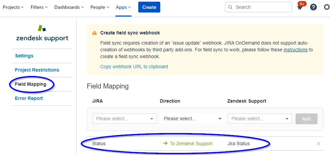Expand the Direction dropdown
The width and height of the screenshot is (330, 155).
coord(192,119)
